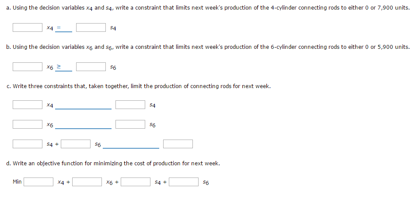Click the field after 's4 +' in part c
The height and width of the screenshot is (198, 419).
pyautogui.click(x=76, y=144)
